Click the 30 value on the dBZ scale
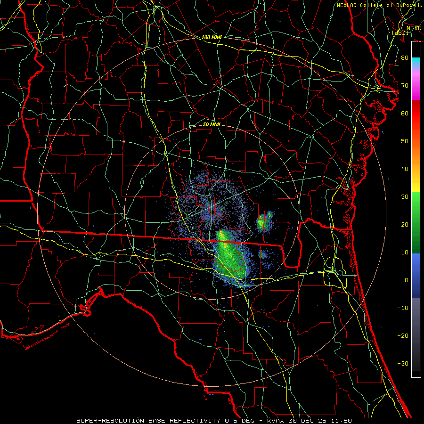Screen dimensions: 424x424 405,196
